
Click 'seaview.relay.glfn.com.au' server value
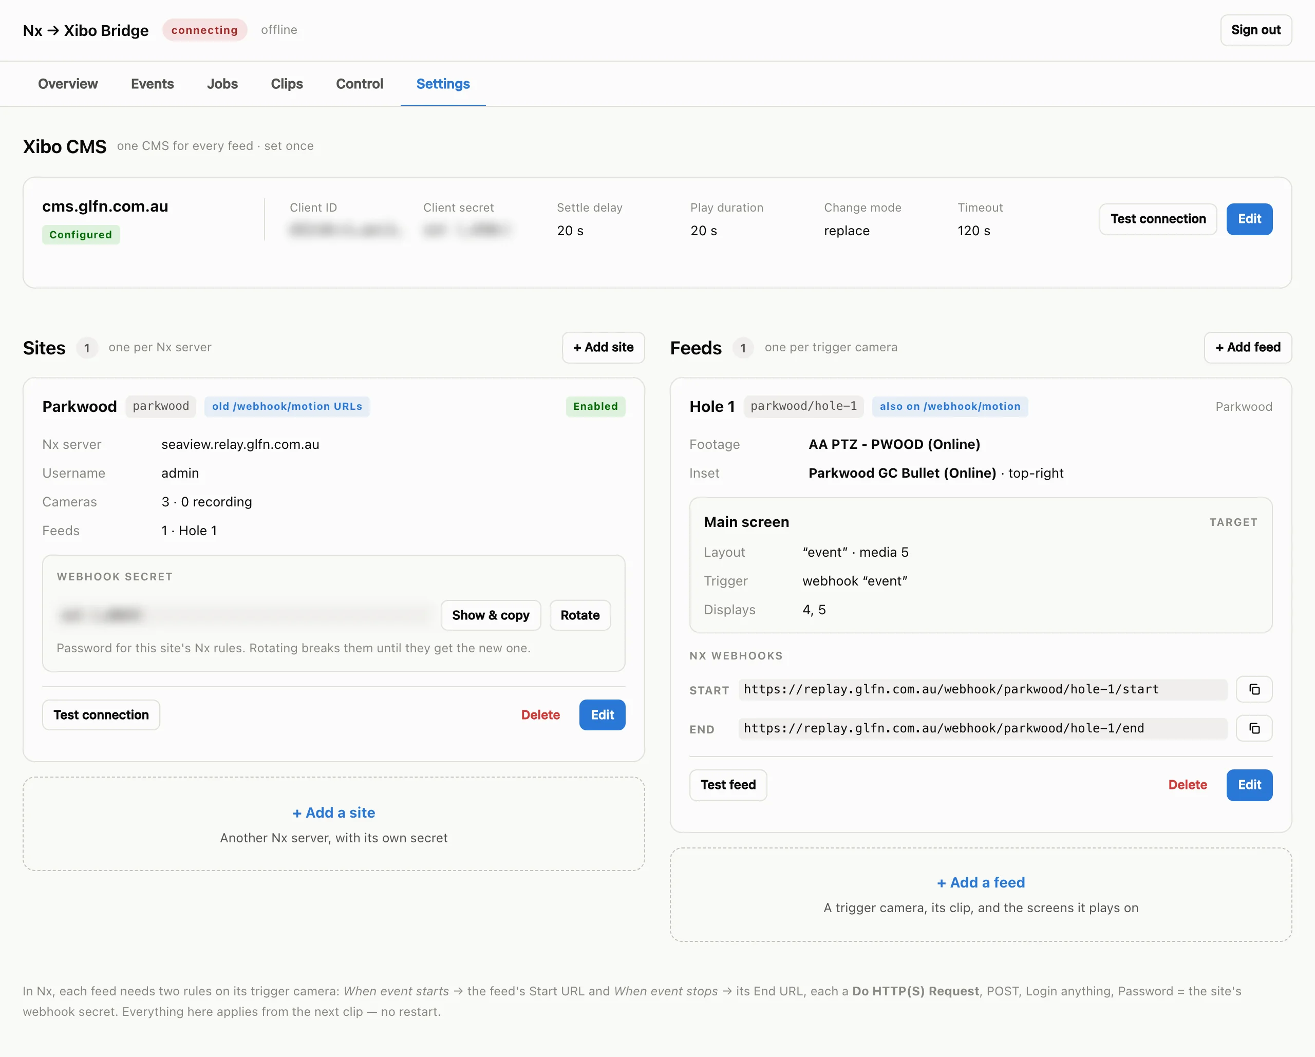point(240,445)
